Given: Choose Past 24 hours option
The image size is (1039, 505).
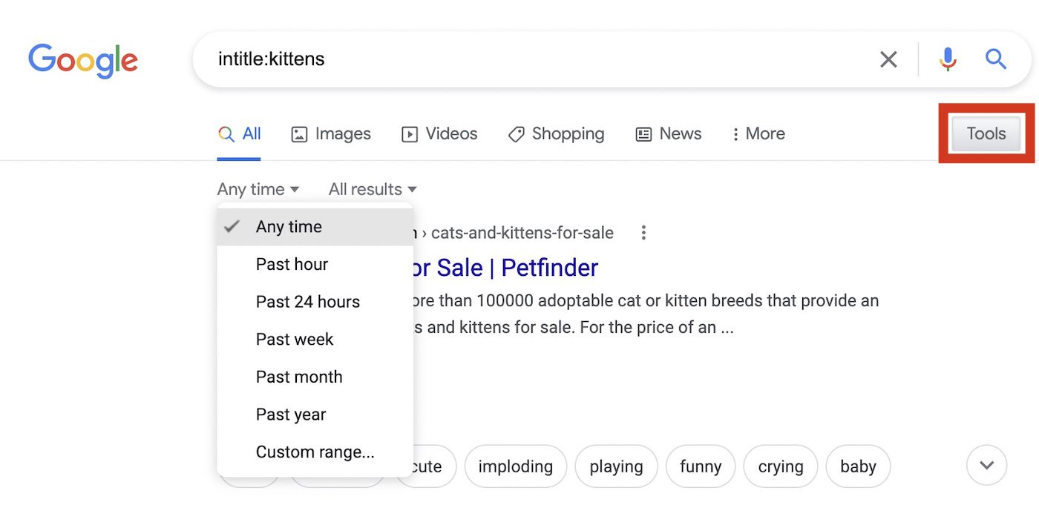Looking at the screenshot, I should (x=307, y=302).
